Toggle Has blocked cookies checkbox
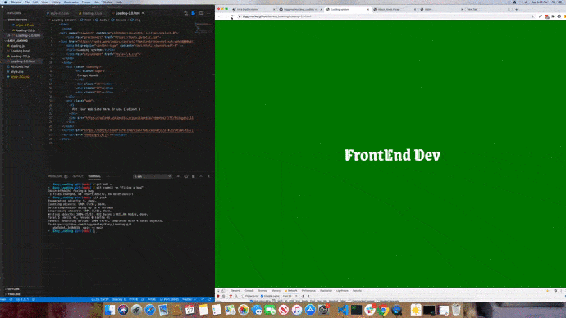Viewport: 566px width, 318px height. coord(349,301)
